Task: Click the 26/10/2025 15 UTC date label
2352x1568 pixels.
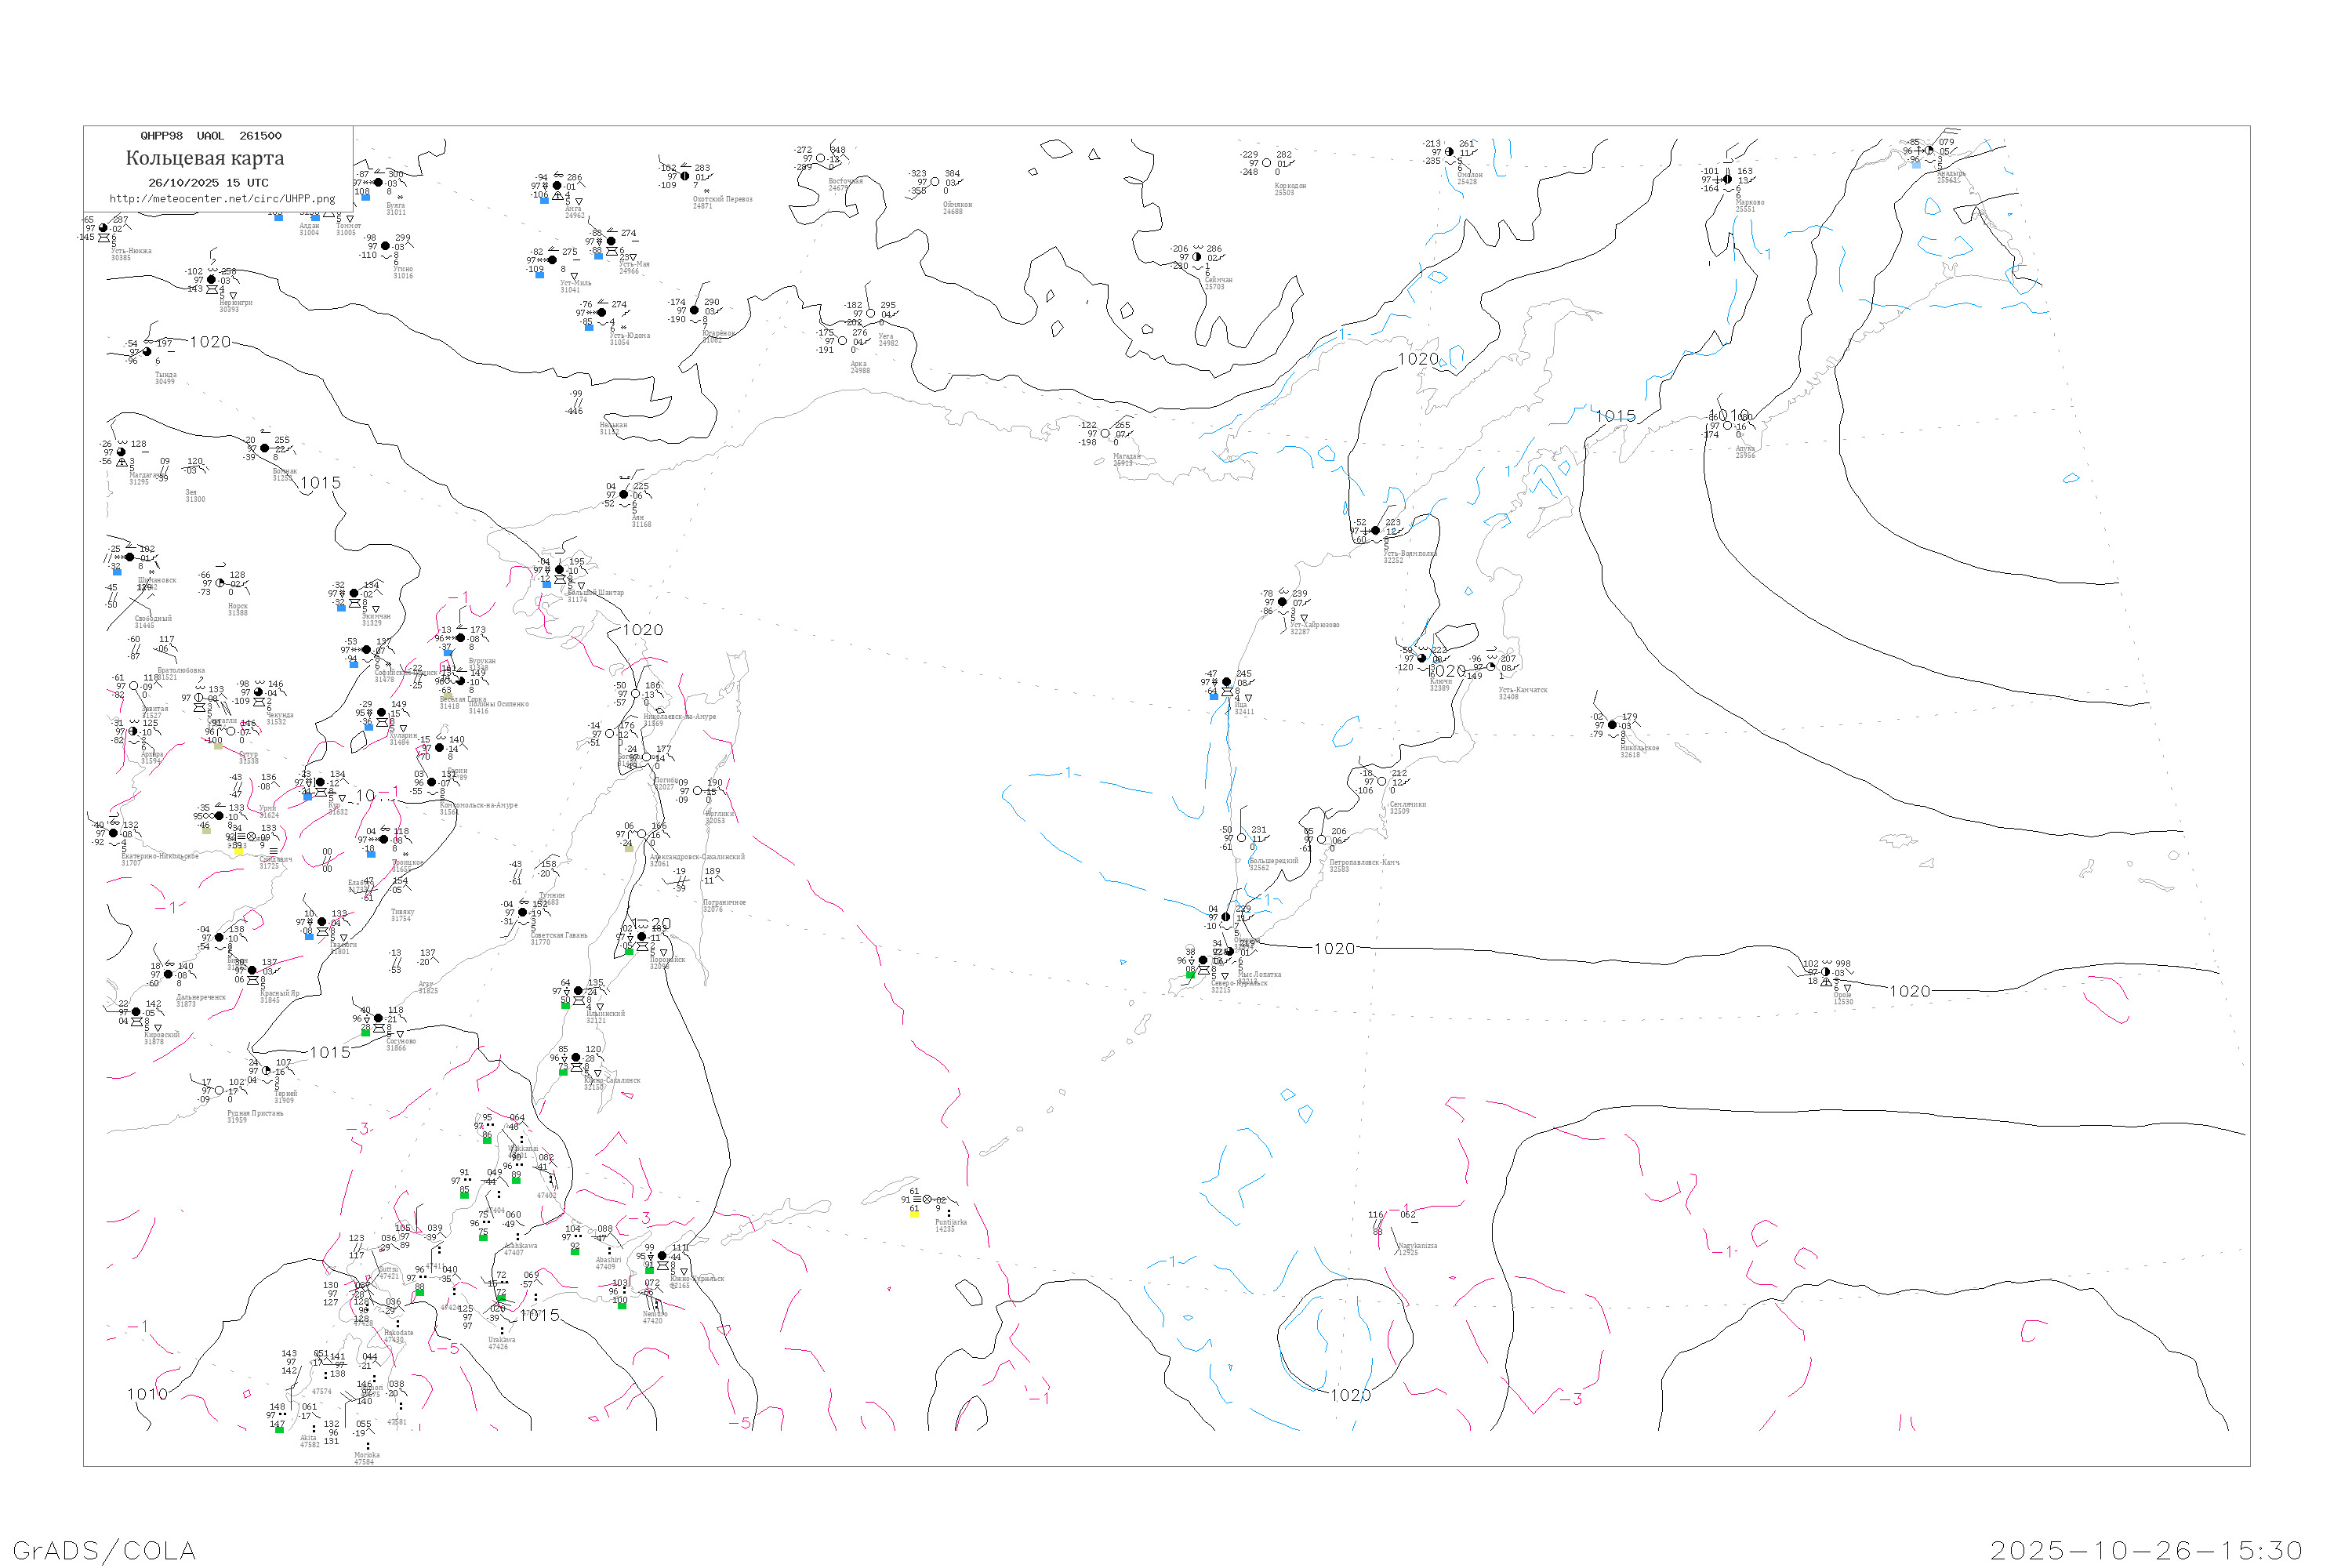Action: click(208, 183)
